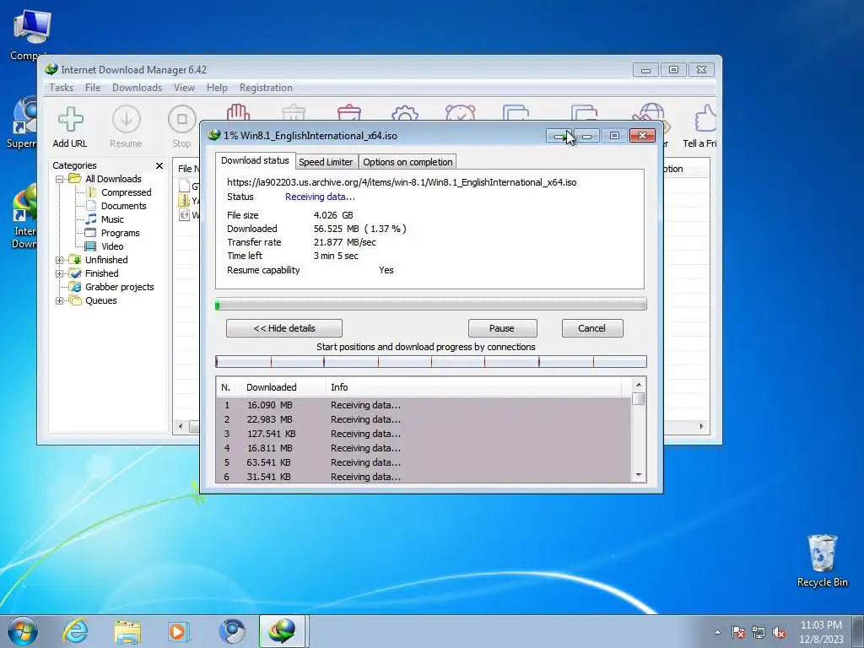
Task: Expand the Queues tree node
Action: coord(60,300)
